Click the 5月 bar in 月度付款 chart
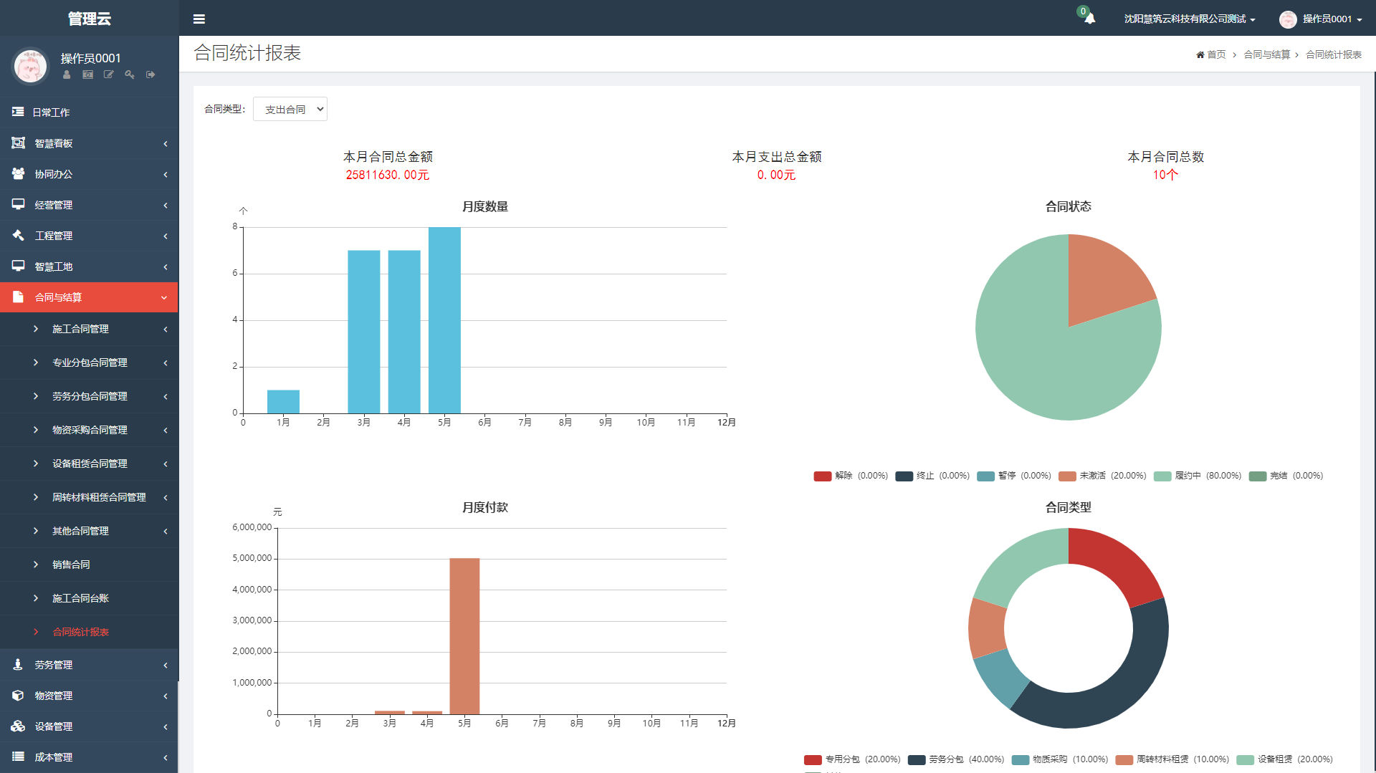Image resolution: width=1376 pixels, height=773 pixels. 464,636
